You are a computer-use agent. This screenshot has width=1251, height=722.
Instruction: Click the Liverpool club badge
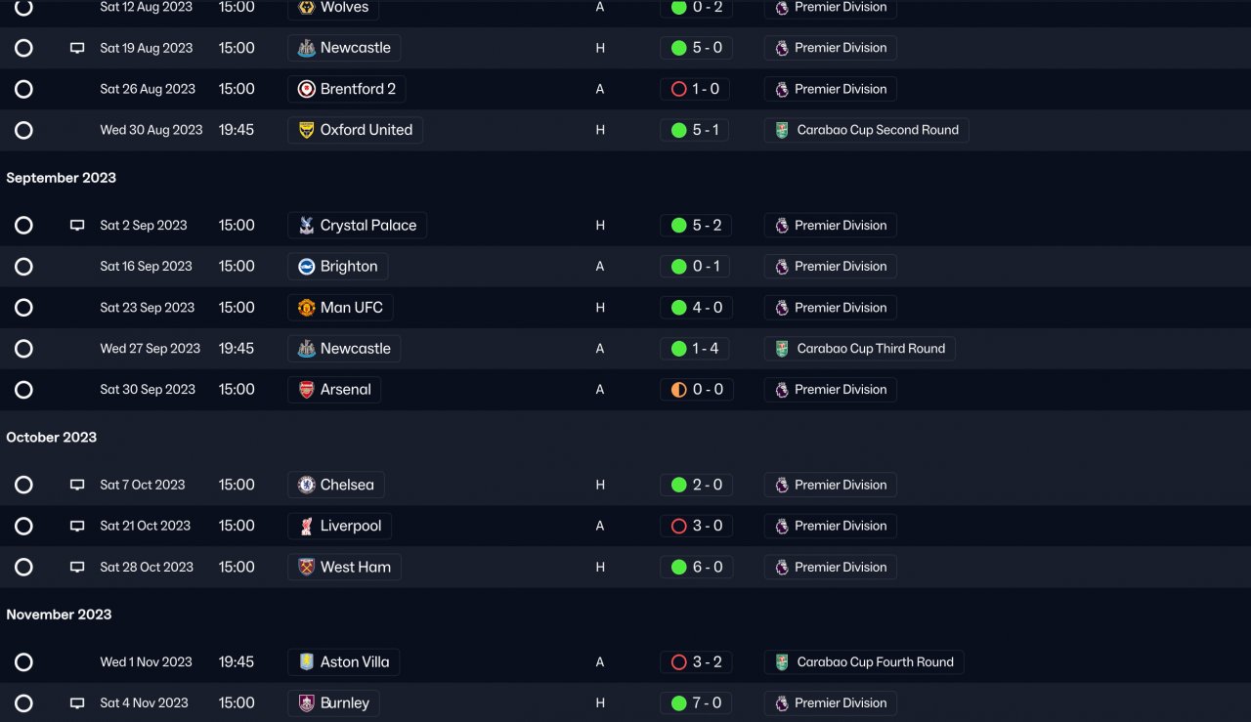[x=307, y=527]
